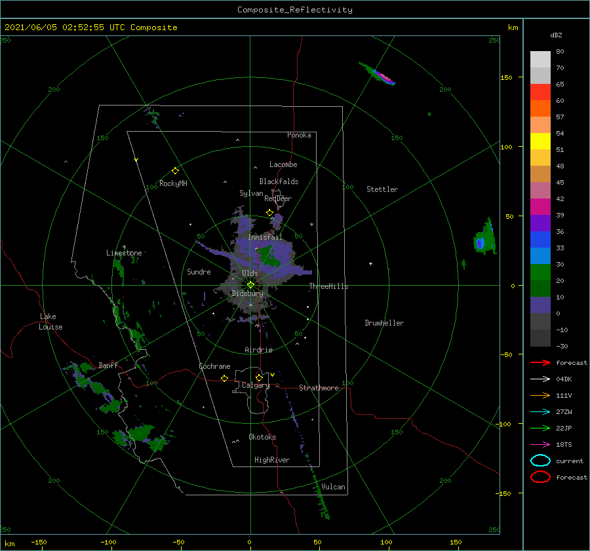Screen dimensions: 590x551
Task: Select the orange 111V arrow symbol
Action: [x=540, y=395]
